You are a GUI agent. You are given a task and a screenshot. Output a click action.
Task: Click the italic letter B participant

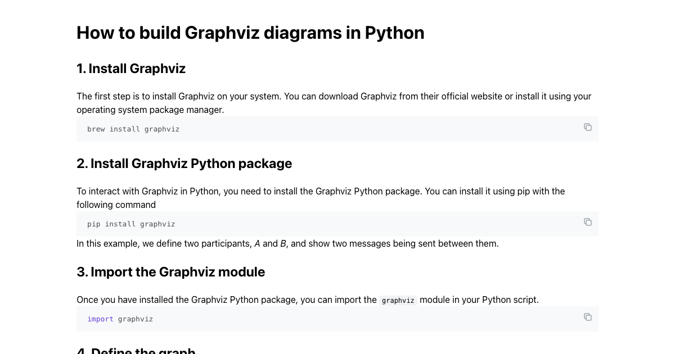(x=283, y=244)
